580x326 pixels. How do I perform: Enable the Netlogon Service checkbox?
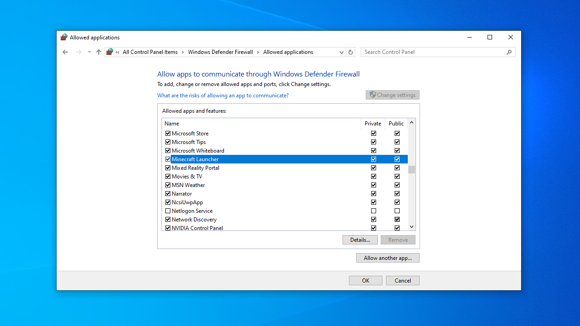click(x=168, y=211)
